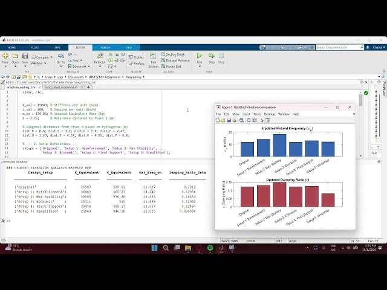Viewport: 387px width, 290px height.
Task: Expand the Compare dropdown arrow
Action: 51,57
